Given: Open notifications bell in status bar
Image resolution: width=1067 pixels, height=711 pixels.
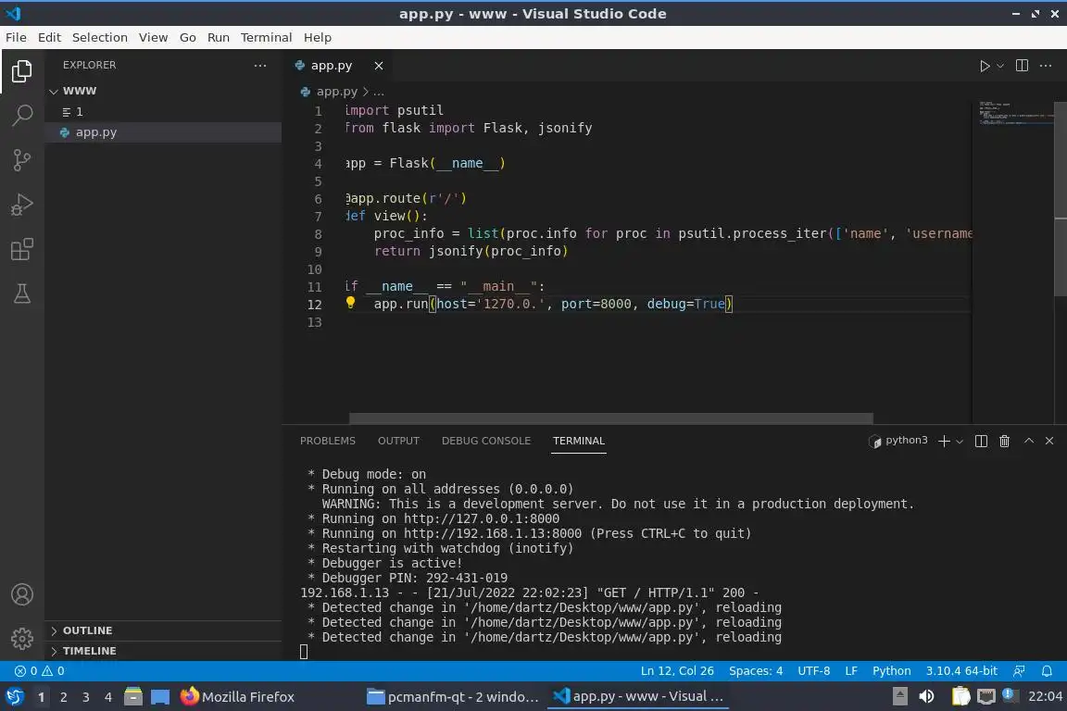Looking at the screenshot, I should tap(1047, 671).
